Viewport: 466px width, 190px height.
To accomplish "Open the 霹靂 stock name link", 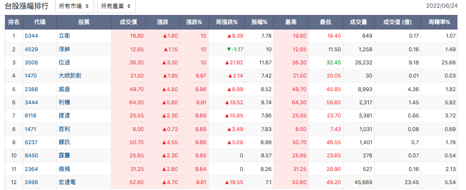I will [x=65, y=156].
